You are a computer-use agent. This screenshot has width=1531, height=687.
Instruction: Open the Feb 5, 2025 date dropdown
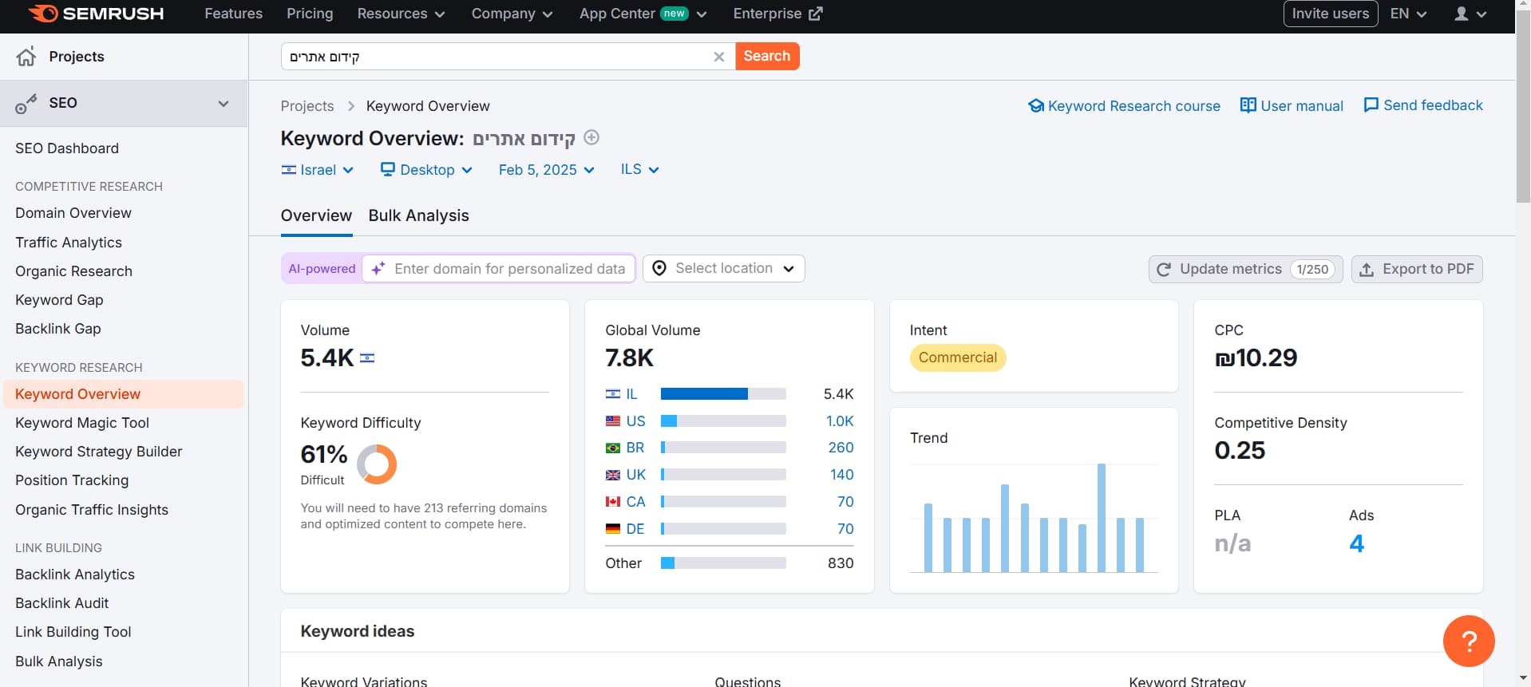tap(546, 170)
